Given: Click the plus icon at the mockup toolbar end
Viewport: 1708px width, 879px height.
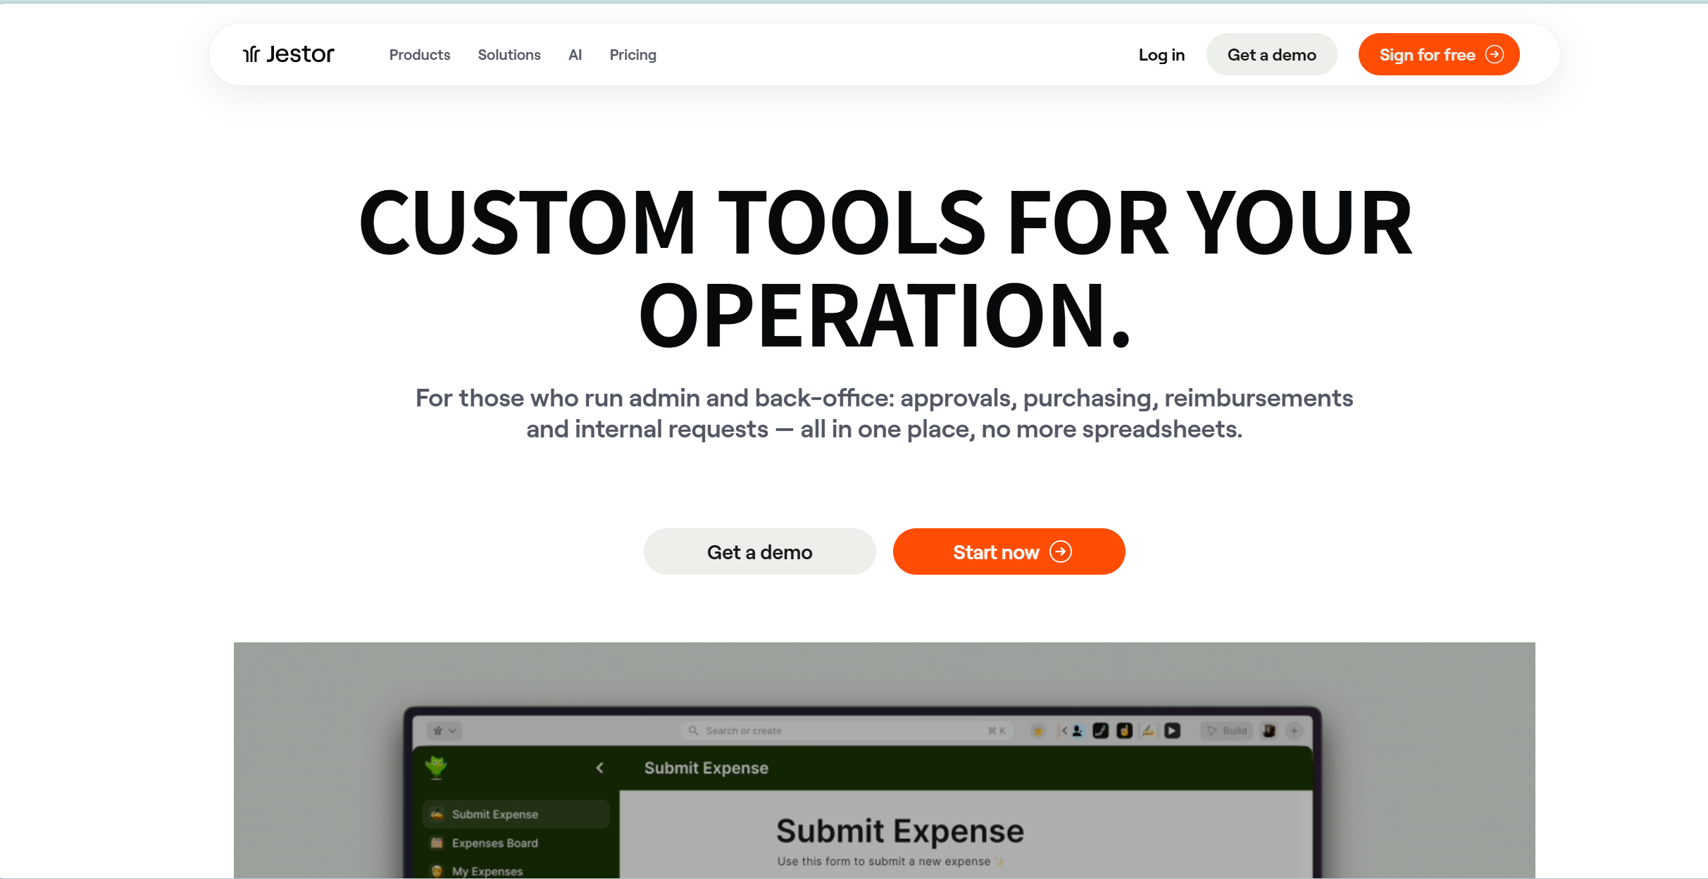Looking at the screenshot, I should coord(1294,730).
